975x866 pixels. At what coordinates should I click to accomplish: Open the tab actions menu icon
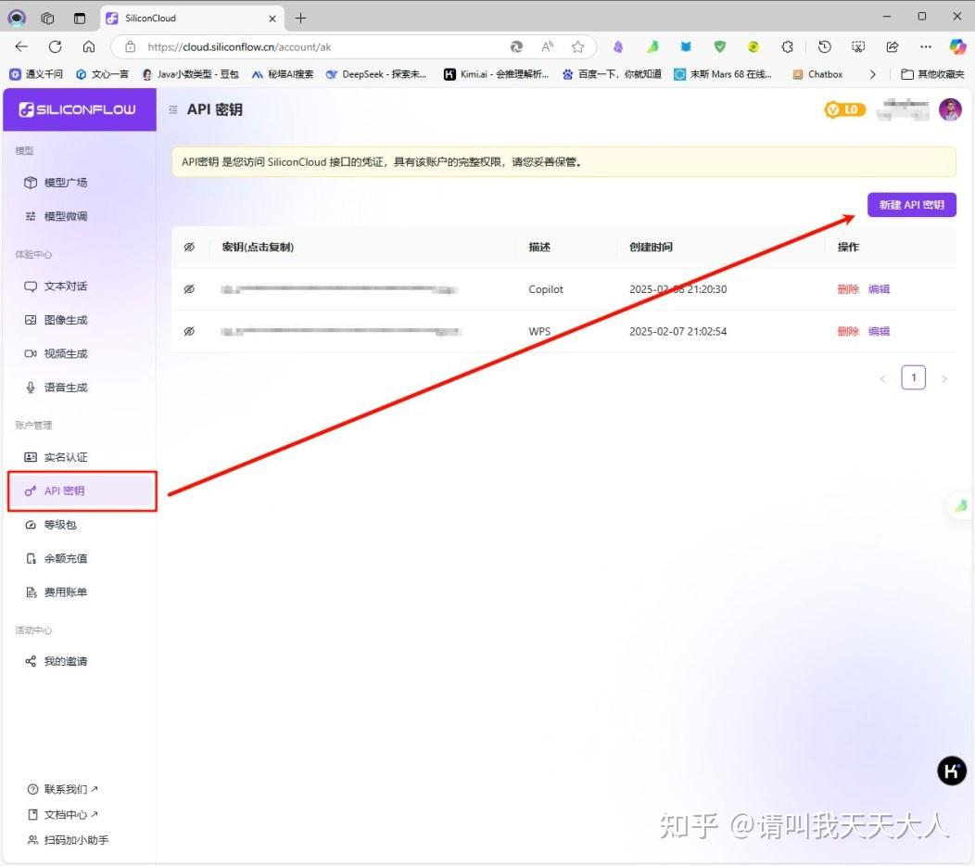(x=80, y=18)
